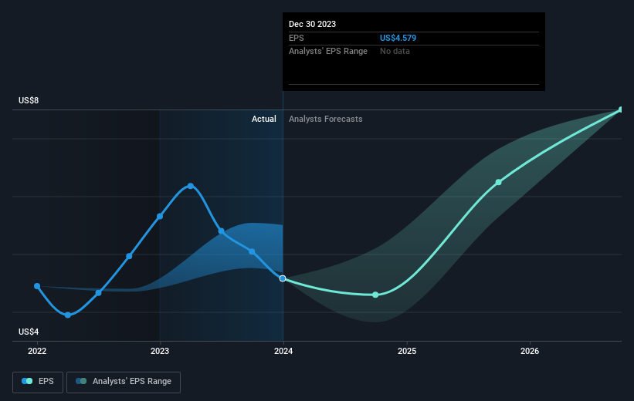
Task: Click the forecast data point in late 2025
Action: (498, 182)
